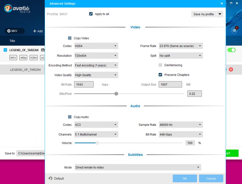
Task: Remove title with the red X icon
Action: (x=231, y=69)
